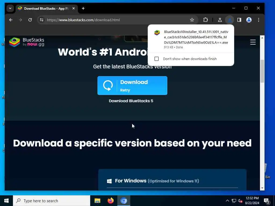
Task: Open Chrome Labs flask icon
Action: (x=220, y=20)
